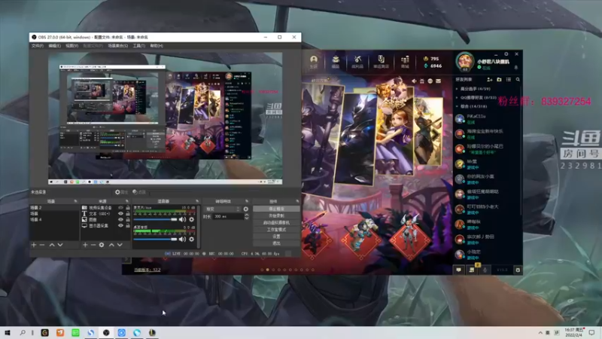Enable Studio Mode button

tap(276, 230)
